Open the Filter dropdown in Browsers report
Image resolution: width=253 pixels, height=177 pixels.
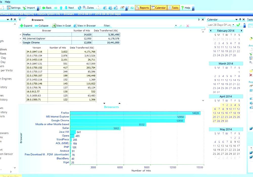[176, 26]
